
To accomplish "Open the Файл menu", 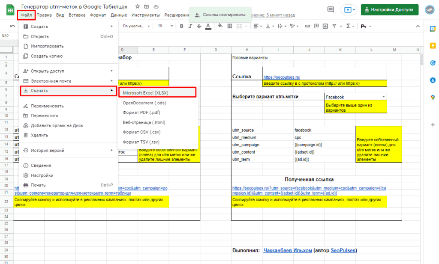I will pos(26,15).
